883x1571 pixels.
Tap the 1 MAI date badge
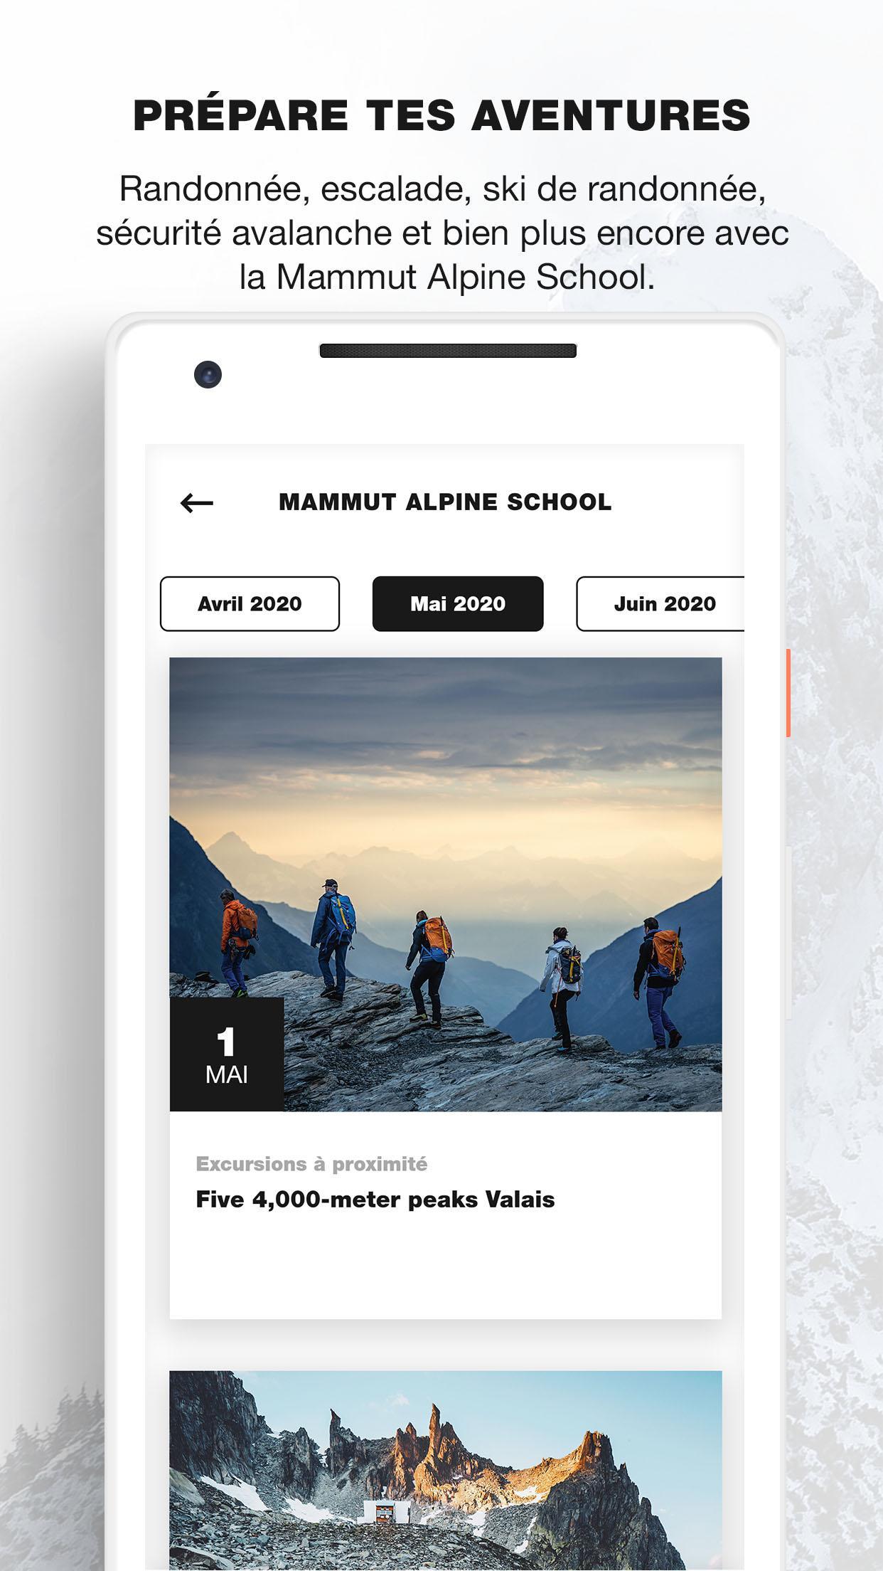coord(227,1054)
